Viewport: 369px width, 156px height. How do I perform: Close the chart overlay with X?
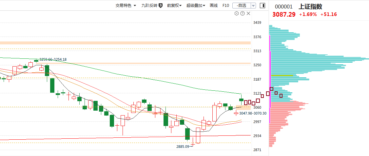coord(248,14)
